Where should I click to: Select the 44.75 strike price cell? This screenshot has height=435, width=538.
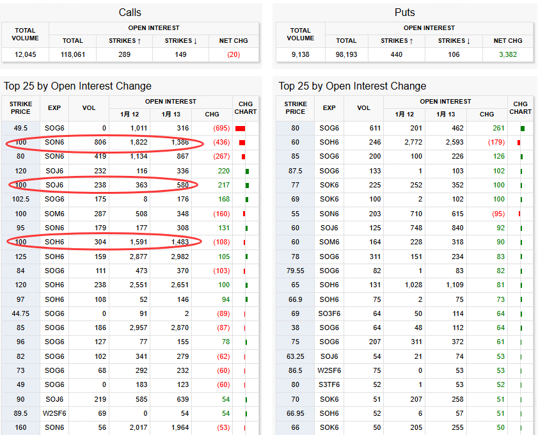point(20,313)
